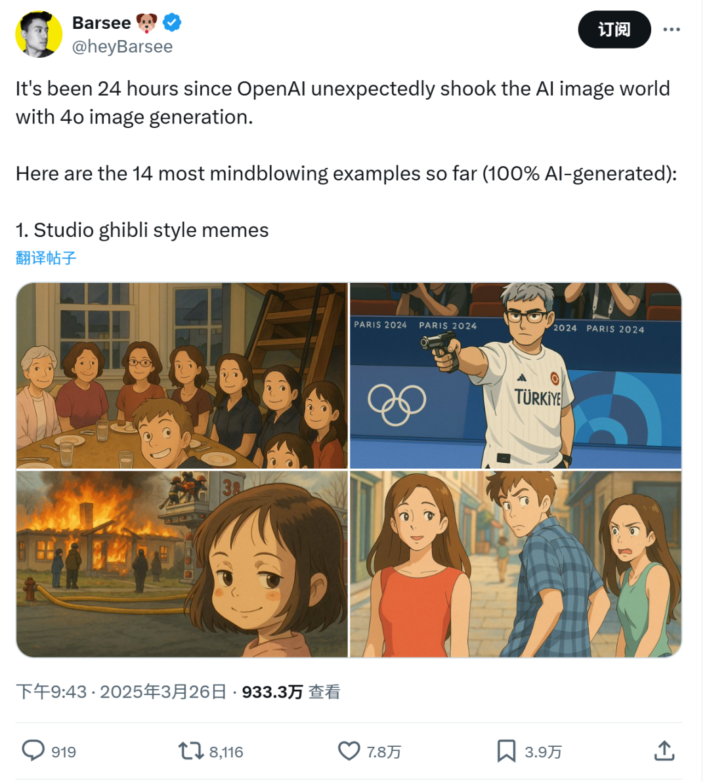Like the post with heart icon

349,751
